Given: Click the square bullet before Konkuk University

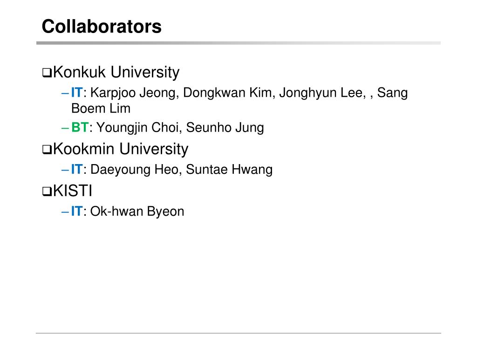Looking at the screenshot, I should point(47,73).
